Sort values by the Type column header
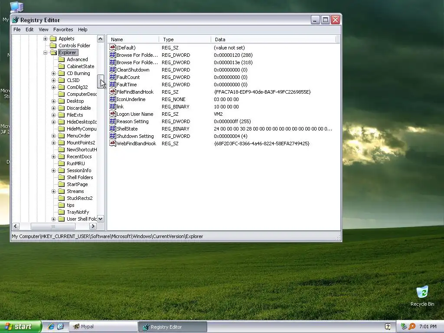The image size is (444, 333). point(185,39)
